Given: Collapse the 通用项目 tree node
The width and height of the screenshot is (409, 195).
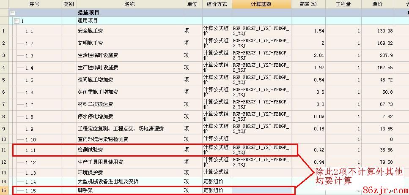Looking at the screenshot, I should coord(16,21).
